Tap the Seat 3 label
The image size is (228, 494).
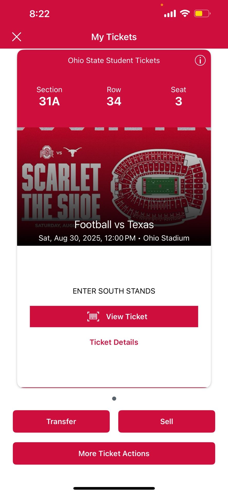tap(178, 96)
